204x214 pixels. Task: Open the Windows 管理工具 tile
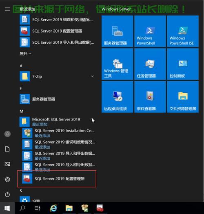tap(117, 64)
